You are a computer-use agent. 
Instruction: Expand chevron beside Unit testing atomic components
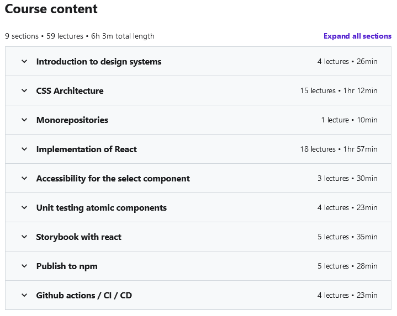(x=24, y=207)
